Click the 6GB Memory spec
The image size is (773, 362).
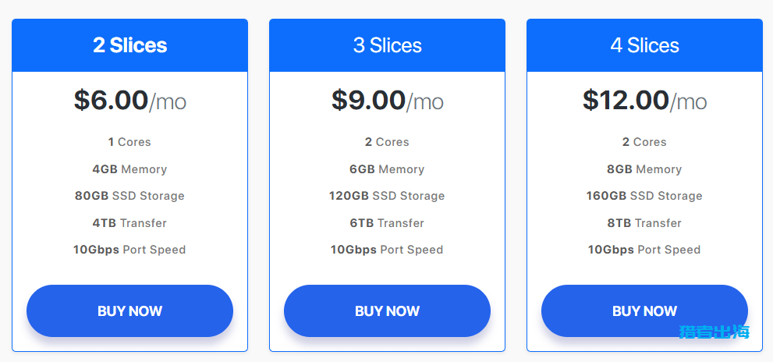[387, 169]
